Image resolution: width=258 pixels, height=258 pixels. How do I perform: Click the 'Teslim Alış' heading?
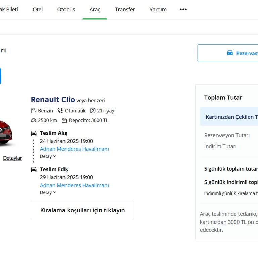53,133
